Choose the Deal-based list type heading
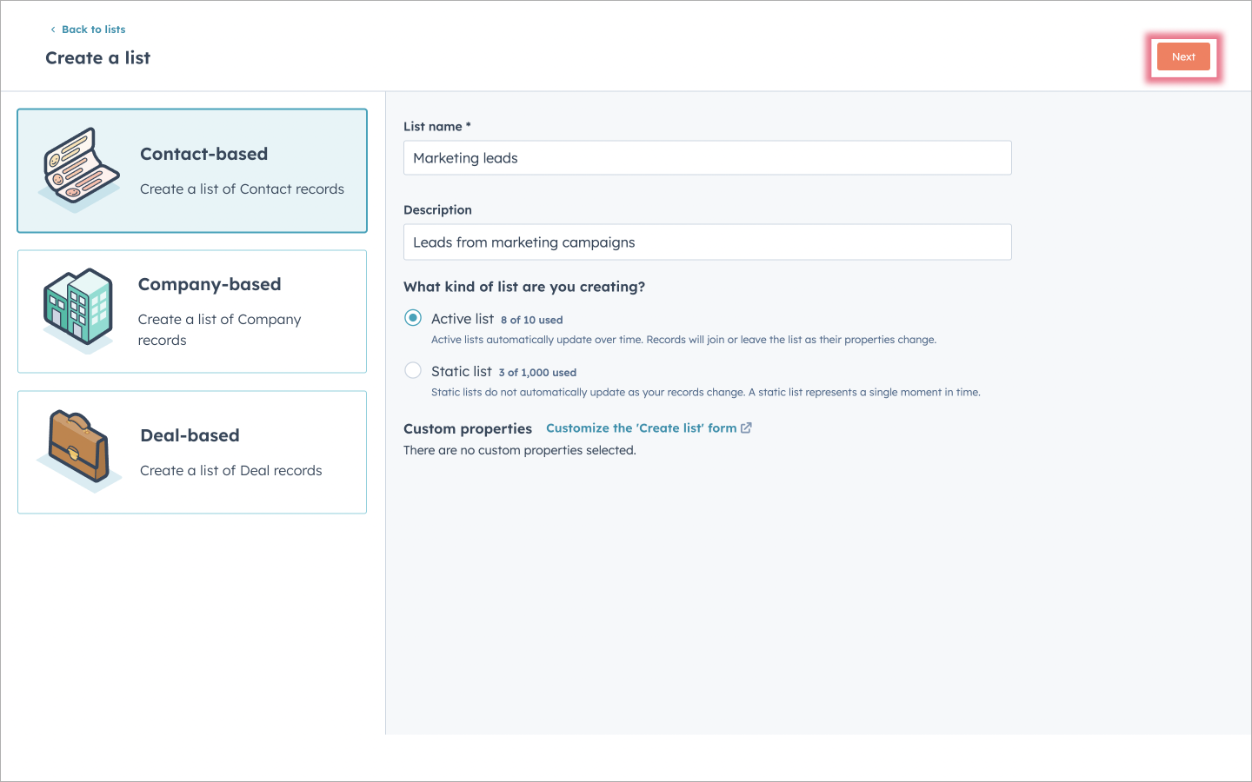Screen dimensions: 1252x782 point(190,435)
